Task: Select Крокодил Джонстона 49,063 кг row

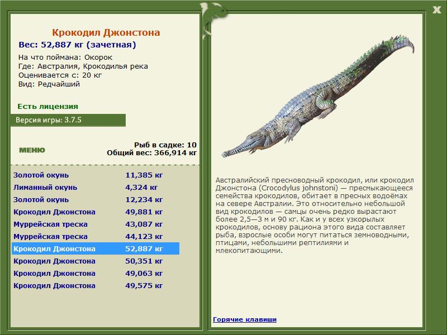Action: (96, 273)
